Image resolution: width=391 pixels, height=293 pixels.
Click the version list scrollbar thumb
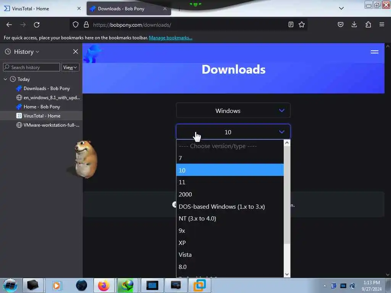[x=287, y=195]
